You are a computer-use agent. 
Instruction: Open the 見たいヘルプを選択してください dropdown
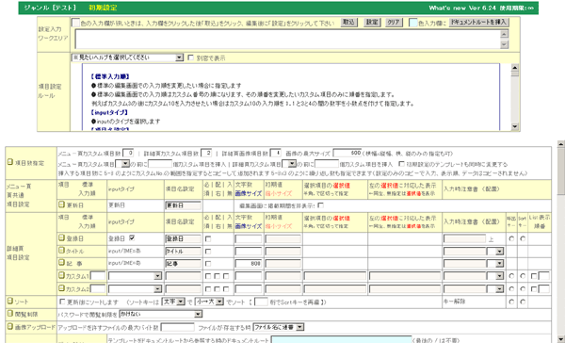127,57
